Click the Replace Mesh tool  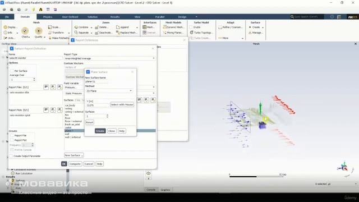pos(126,33)
